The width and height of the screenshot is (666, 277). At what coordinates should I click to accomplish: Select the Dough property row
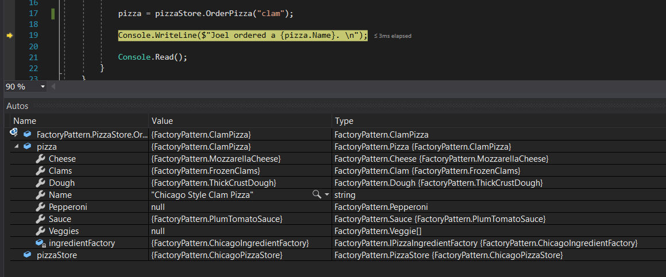click(x=338, y=183)
